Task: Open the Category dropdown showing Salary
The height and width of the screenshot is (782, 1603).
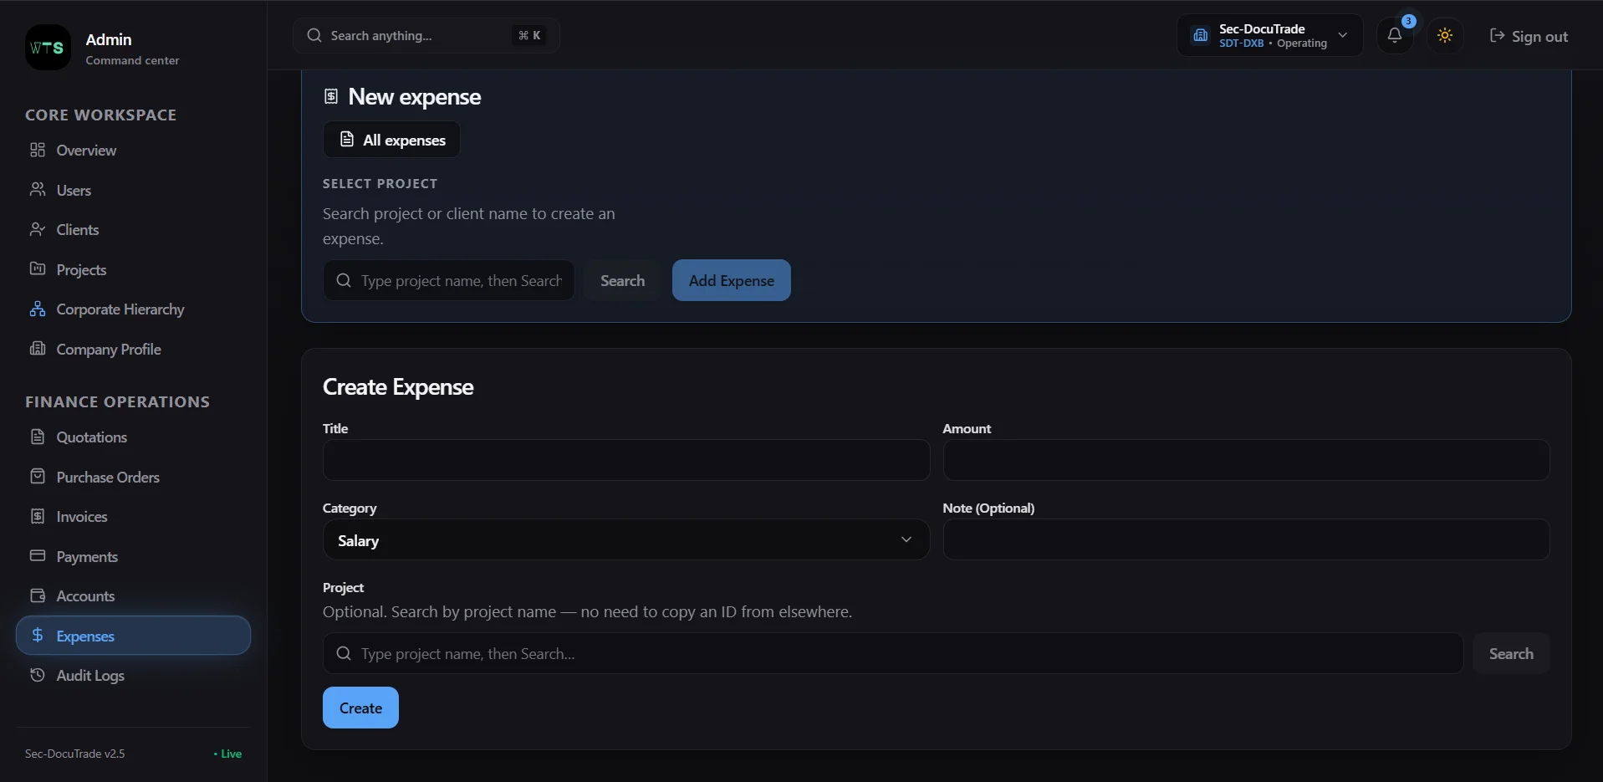Action: tap(626, 540)
